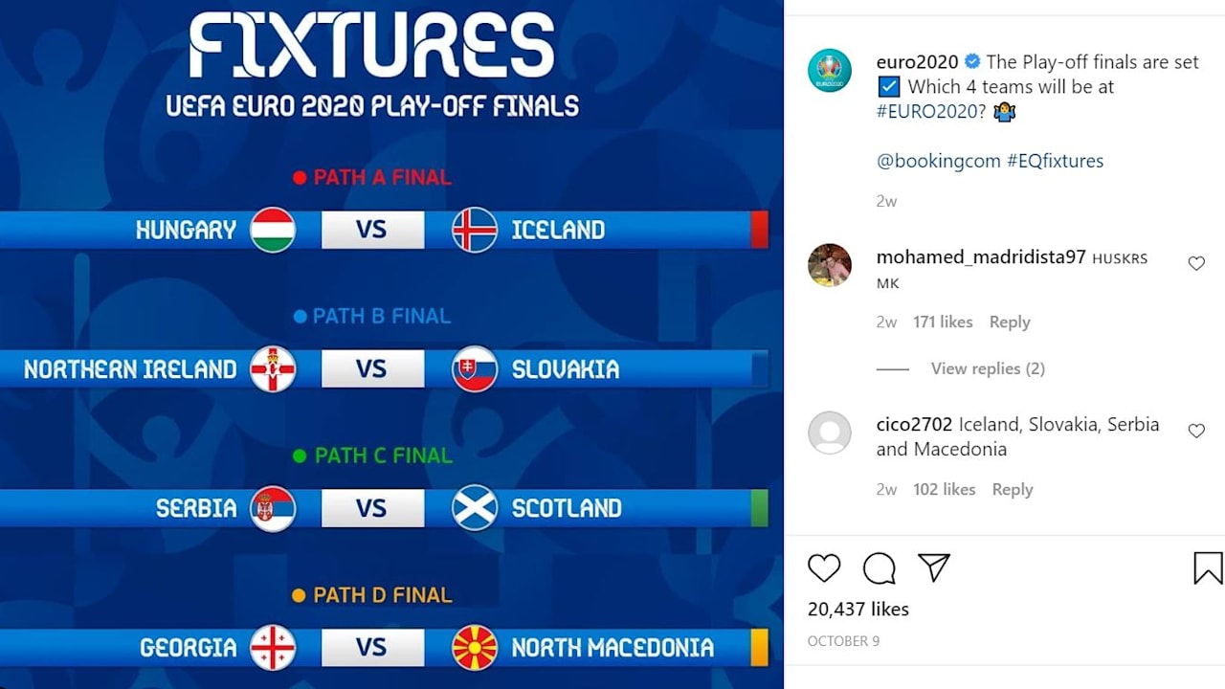The image size is (1225, 689).
Task: Click the North Macedonia flag icon
Action: 475,648
